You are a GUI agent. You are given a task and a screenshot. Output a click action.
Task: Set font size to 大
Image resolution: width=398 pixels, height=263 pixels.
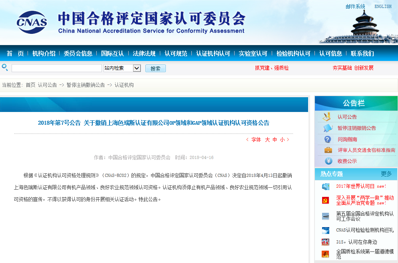[268, 140]
